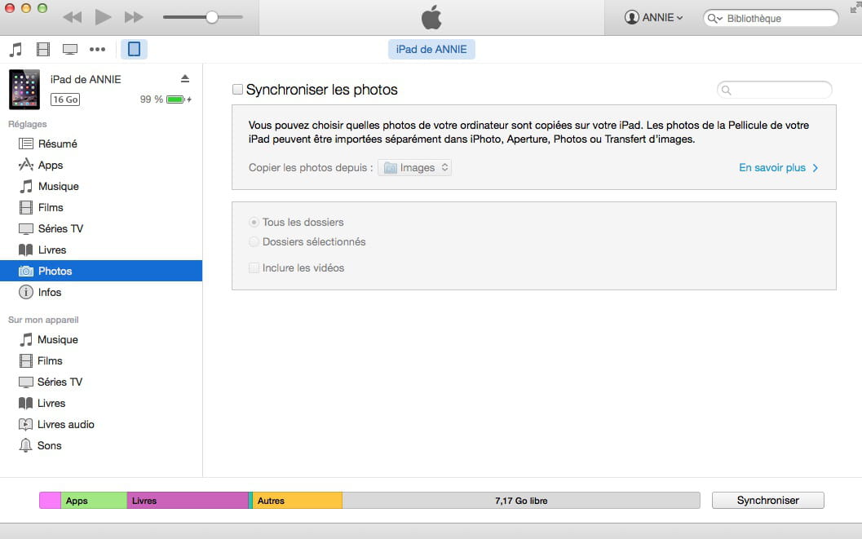Check Inclure les vidéos
This screenshot has width=862, height=539.
pyautogui.click(x=254, y=268)
